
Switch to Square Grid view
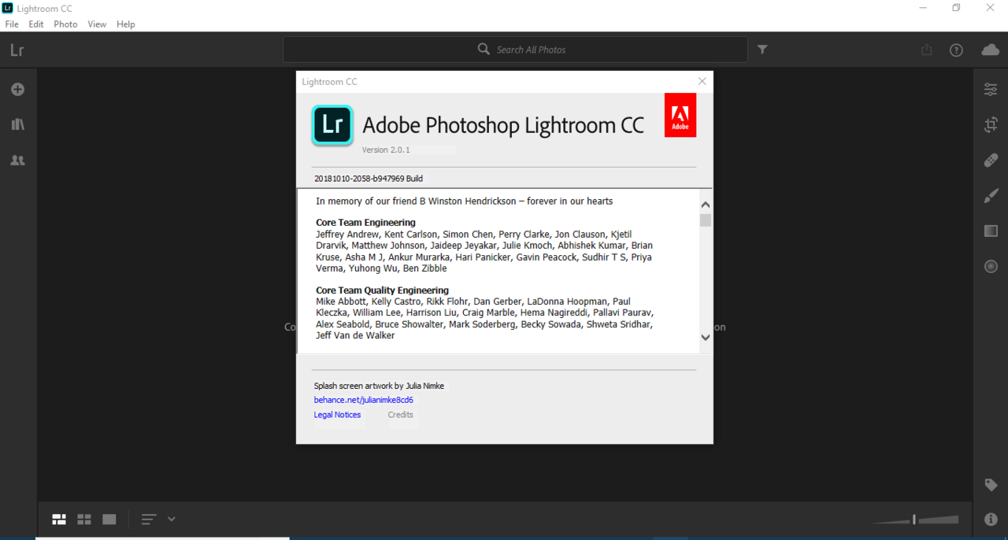pos(84,520)
